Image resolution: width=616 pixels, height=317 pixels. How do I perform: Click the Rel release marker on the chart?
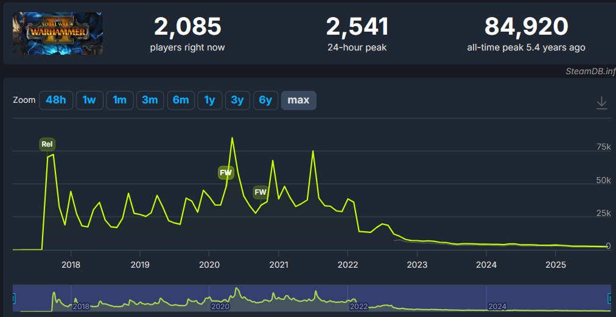pos(47,144)
